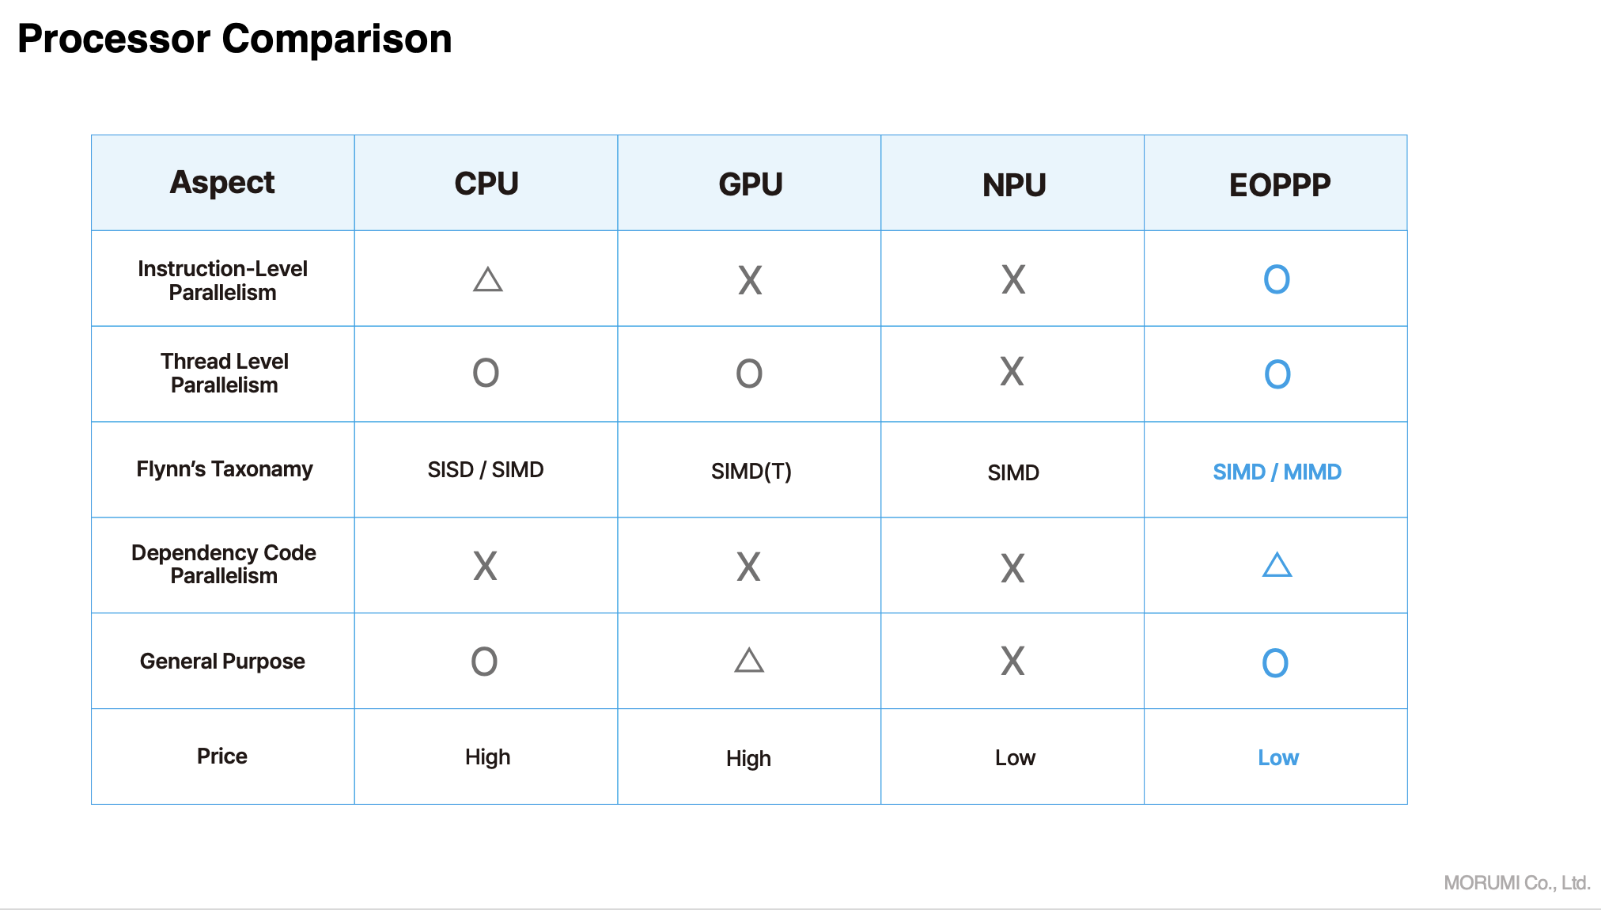Select the EOPPP column header
This screenshot has width=1601, height=910.
1279,185
